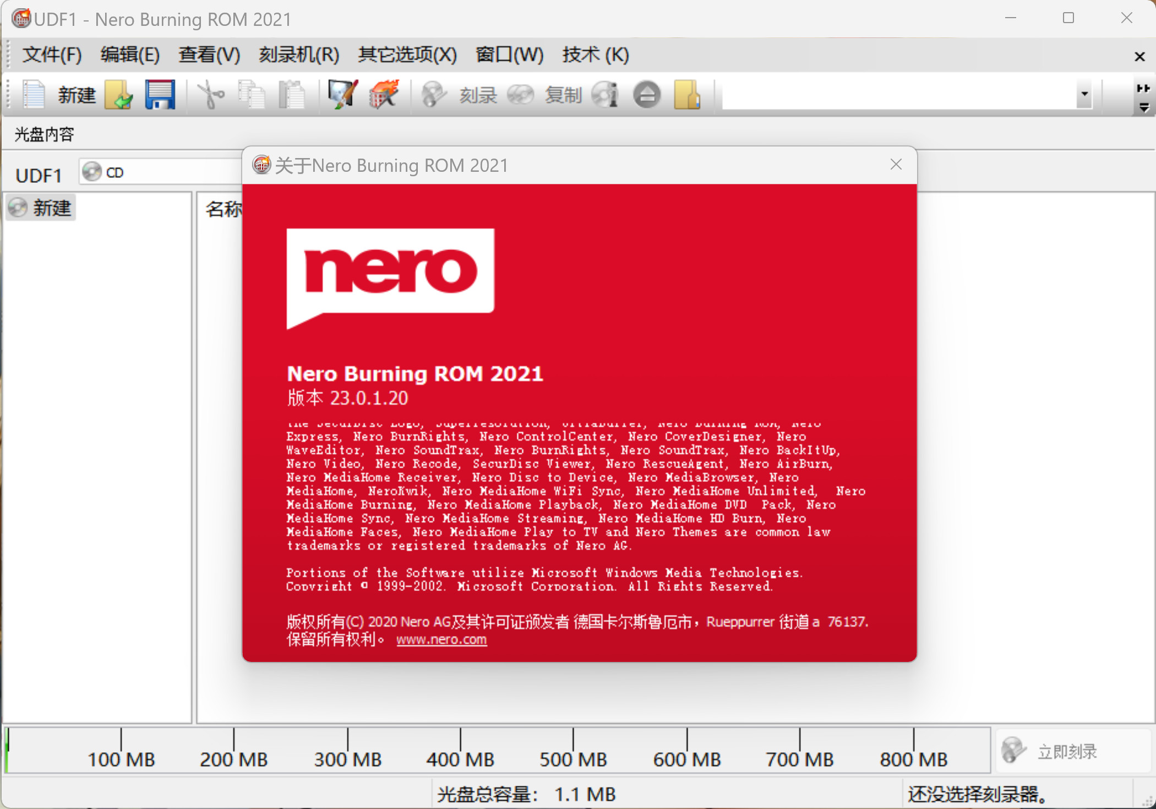
Task: Click the disc icon in 新建 tree node
Action: tap(18, 208)
